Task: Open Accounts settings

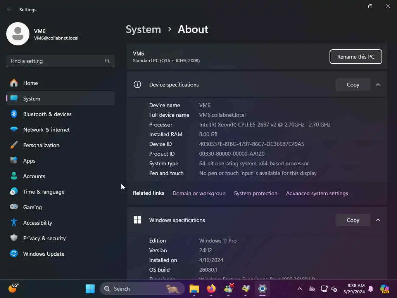Action: [60, 176]
